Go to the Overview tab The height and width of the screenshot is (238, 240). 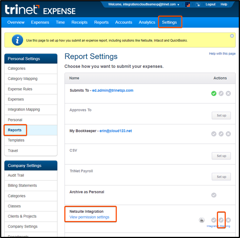pos(16,22)
